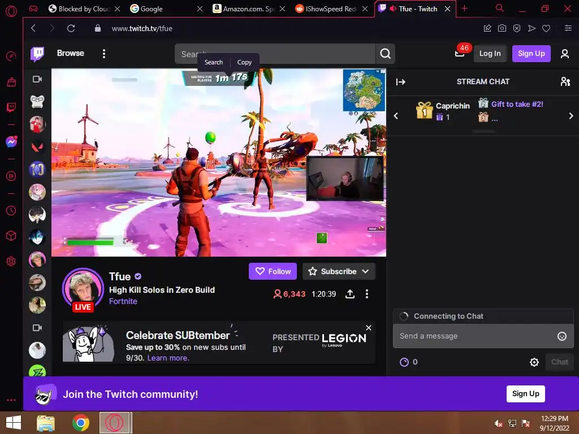Show previous gift leaderboard entry
This screenshot has width=579, height=434.
point(396,116)
